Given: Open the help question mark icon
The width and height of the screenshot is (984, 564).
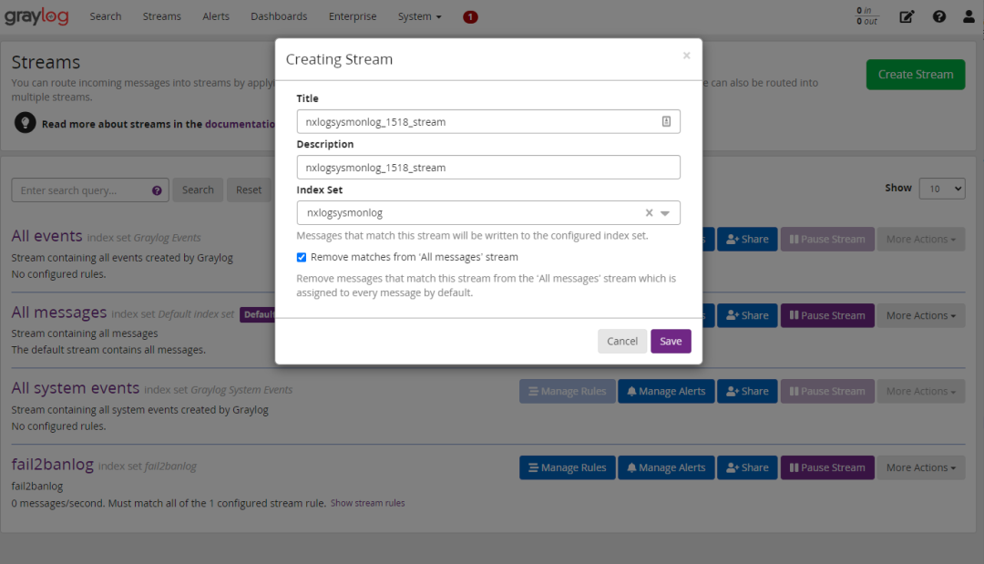Looking at the screenshot, I should (x=939, y=16).
